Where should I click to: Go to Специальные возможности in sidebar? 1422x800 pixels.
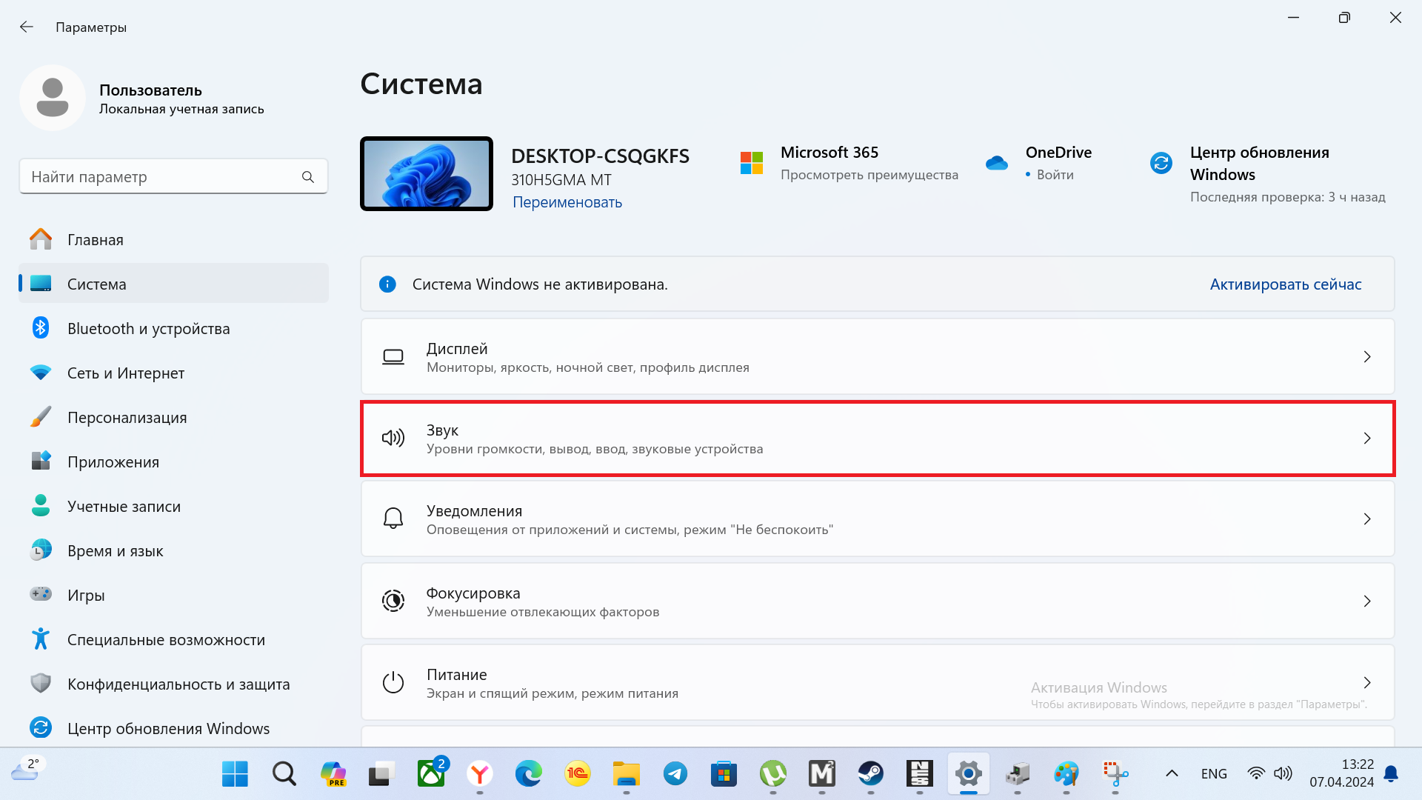tap(166, 640)
